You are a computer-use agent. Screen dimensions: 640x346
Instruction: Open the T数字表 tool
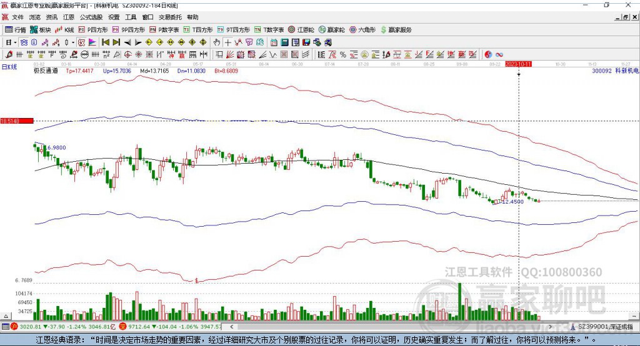(269, 30)
